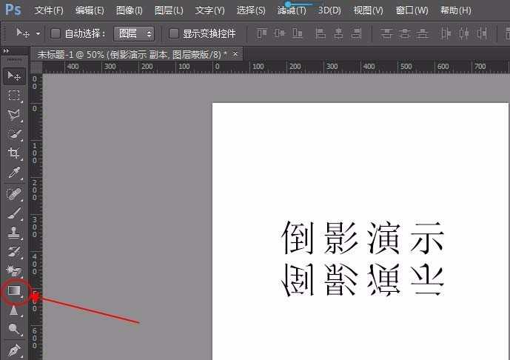This screenshot has height=360, width=510.
Task: Tick the 显示变换控件 checkbox
Action: [174, 34]
